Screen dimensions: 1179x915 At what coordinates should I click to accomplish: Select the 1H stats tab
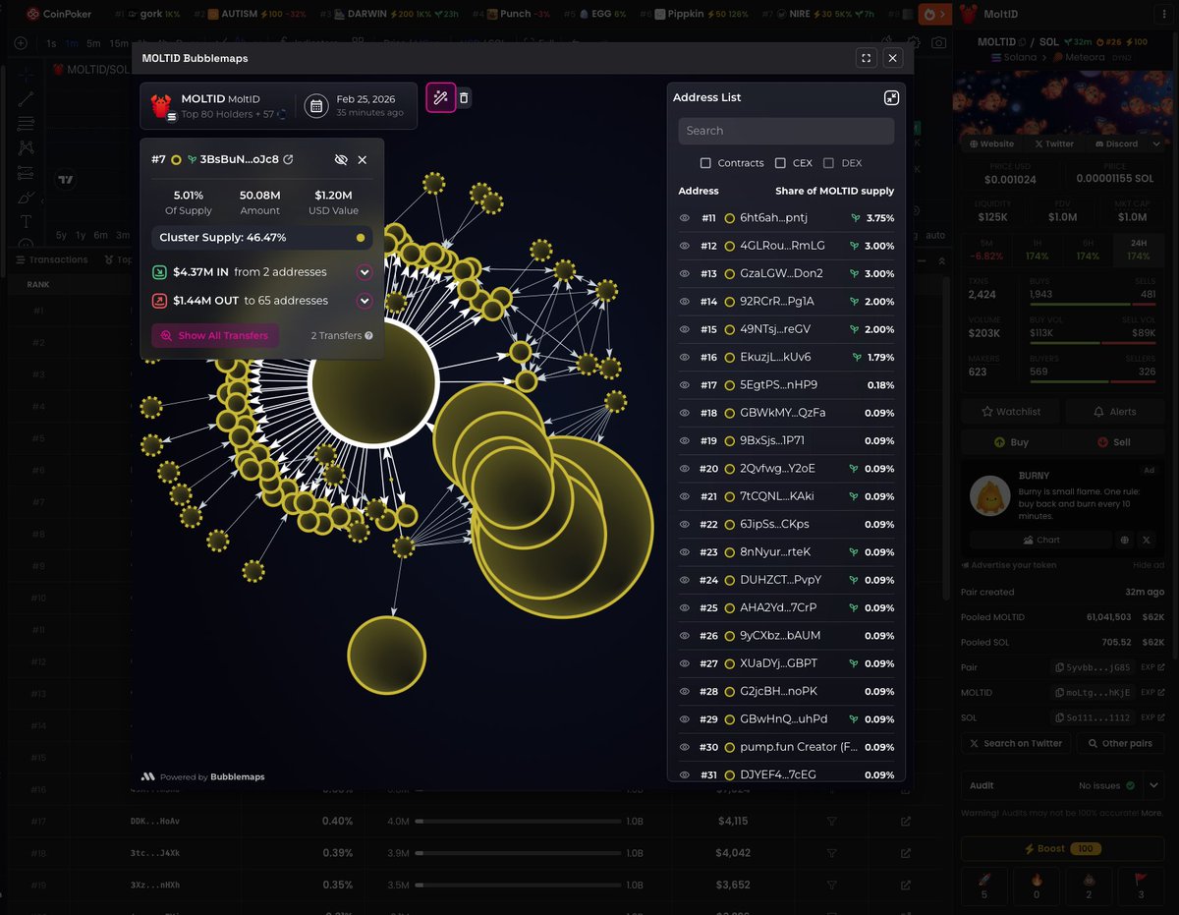point(1037,249)
